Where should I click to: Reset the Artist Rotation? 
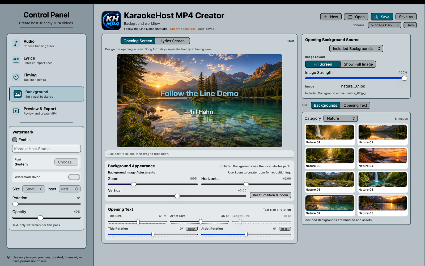coord(285,229)
